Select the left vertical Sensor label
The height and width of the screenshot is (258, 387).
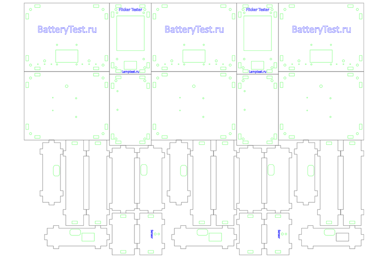coord(151,234)
